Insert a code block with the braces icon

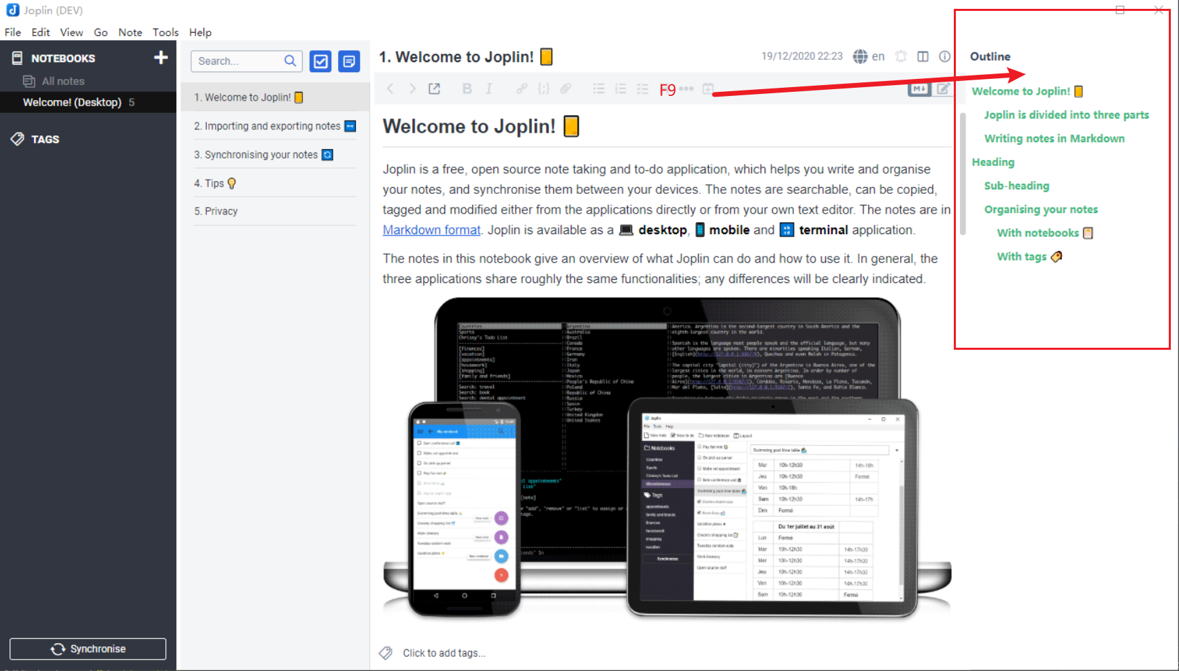click(544, 88)
